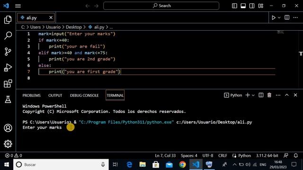Run the Python file with play button

pyautogui.click(x=274, y=18)
